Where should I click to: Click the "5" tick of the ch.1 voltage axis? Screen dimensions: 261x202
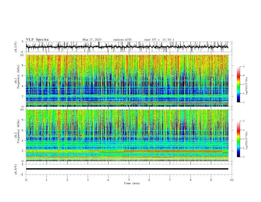[23, 42]
